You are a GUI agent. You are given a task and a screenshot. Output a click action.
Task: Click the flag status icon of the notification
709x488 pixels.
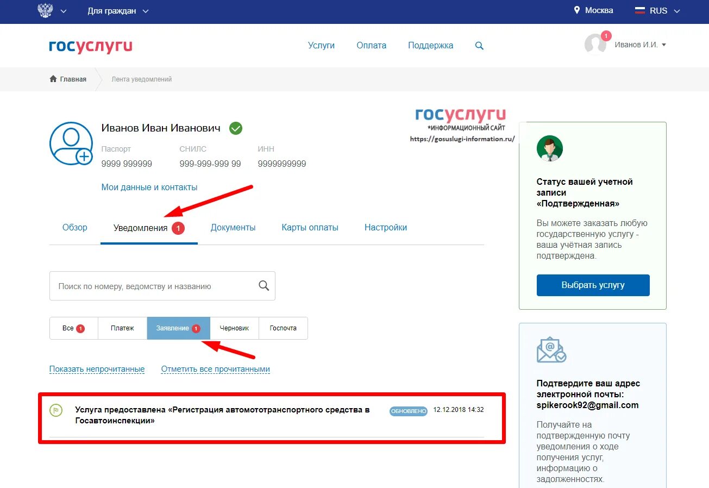(56, 410)
